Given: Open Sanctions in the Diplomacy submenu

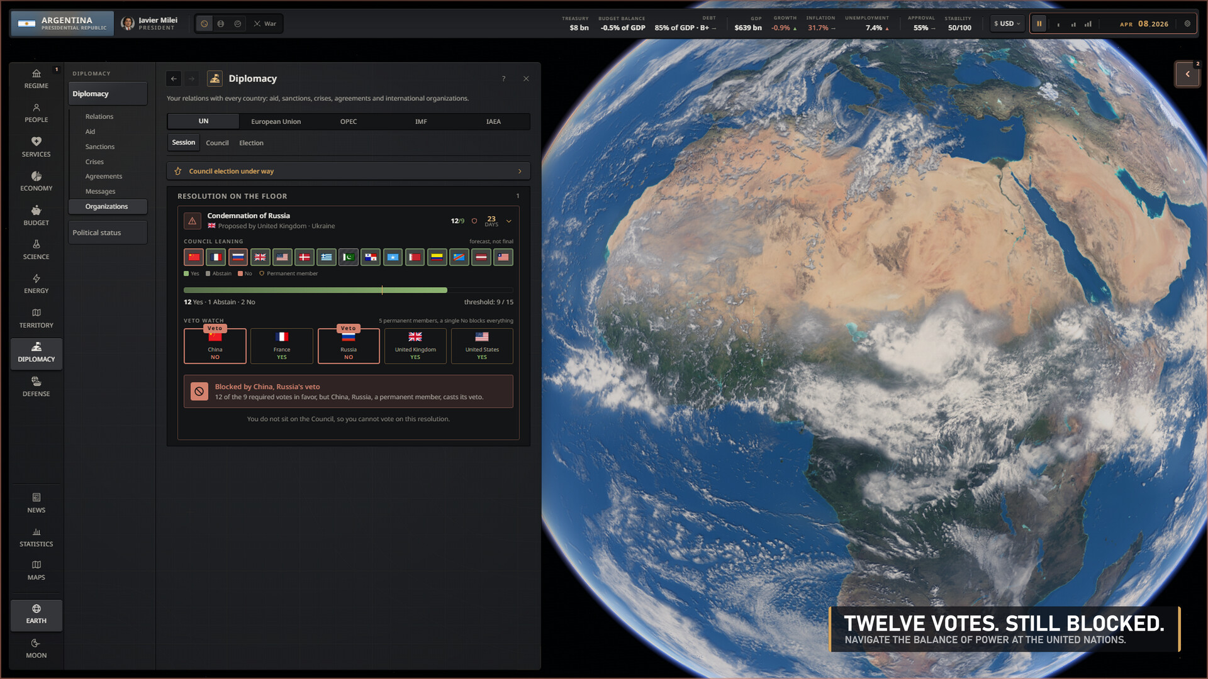Looking at the screenshot, I should click(100, 146).
